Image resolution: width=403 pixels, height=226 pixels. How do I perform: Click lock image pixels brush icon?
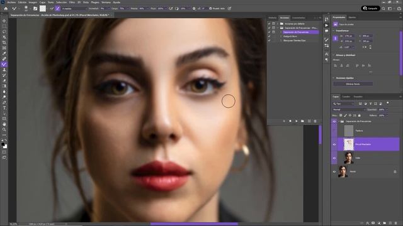(x=346, y=116)
